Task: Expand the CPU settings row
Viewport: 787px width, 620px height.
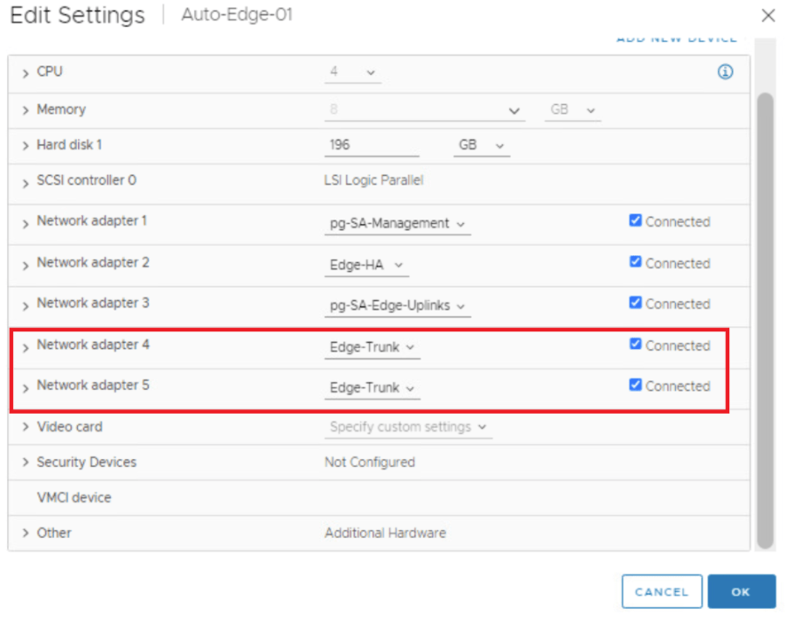Action: (26, 73)
